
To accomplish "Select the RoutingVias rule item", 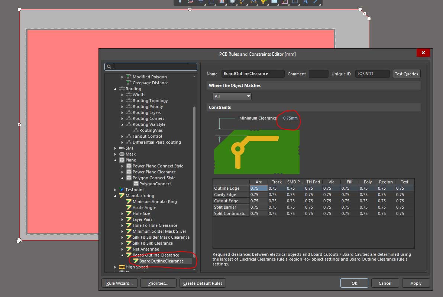I will tap(151, 130).
